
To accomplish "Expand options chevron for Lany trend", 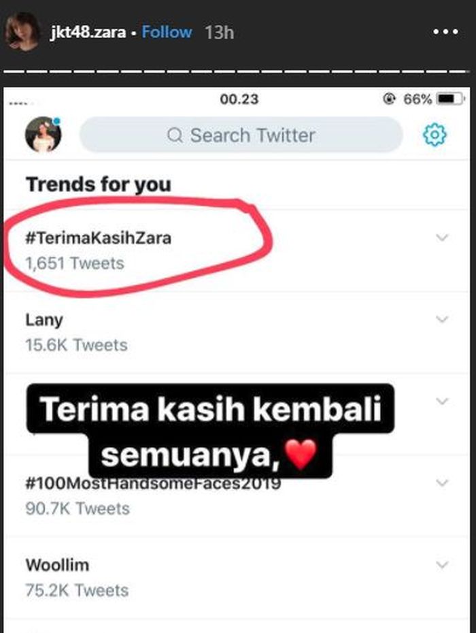I will [x=442, y=319].
